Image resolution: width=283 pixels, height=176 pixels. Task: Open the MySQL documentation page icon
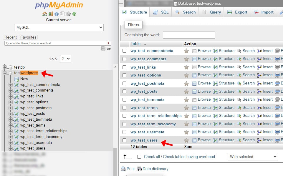62,14
